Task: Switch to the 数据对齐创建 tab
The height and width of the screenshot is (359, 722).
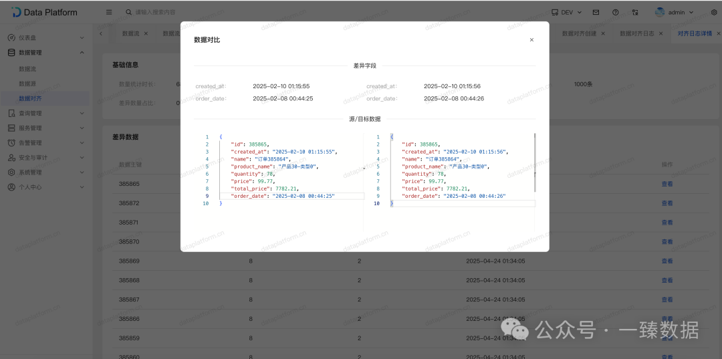Action: [579, 33]
